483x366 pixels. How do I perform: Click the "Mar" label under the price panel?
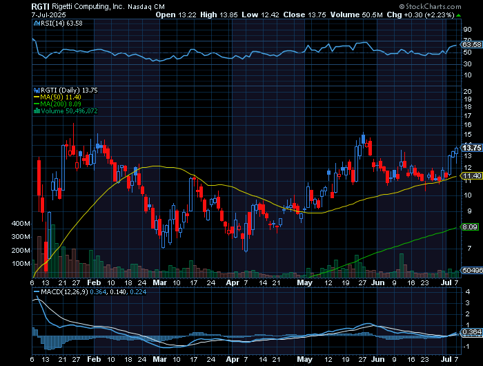160,282
